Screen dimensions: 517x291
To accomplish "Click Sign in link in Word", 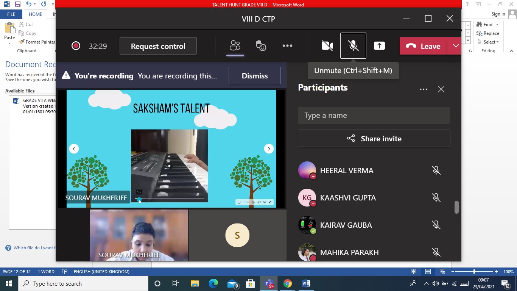I will (498, 14).
